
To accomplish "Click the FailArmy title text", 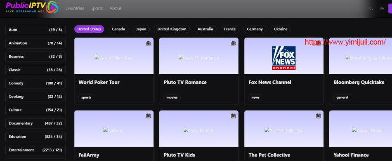I will click(89, 155).
